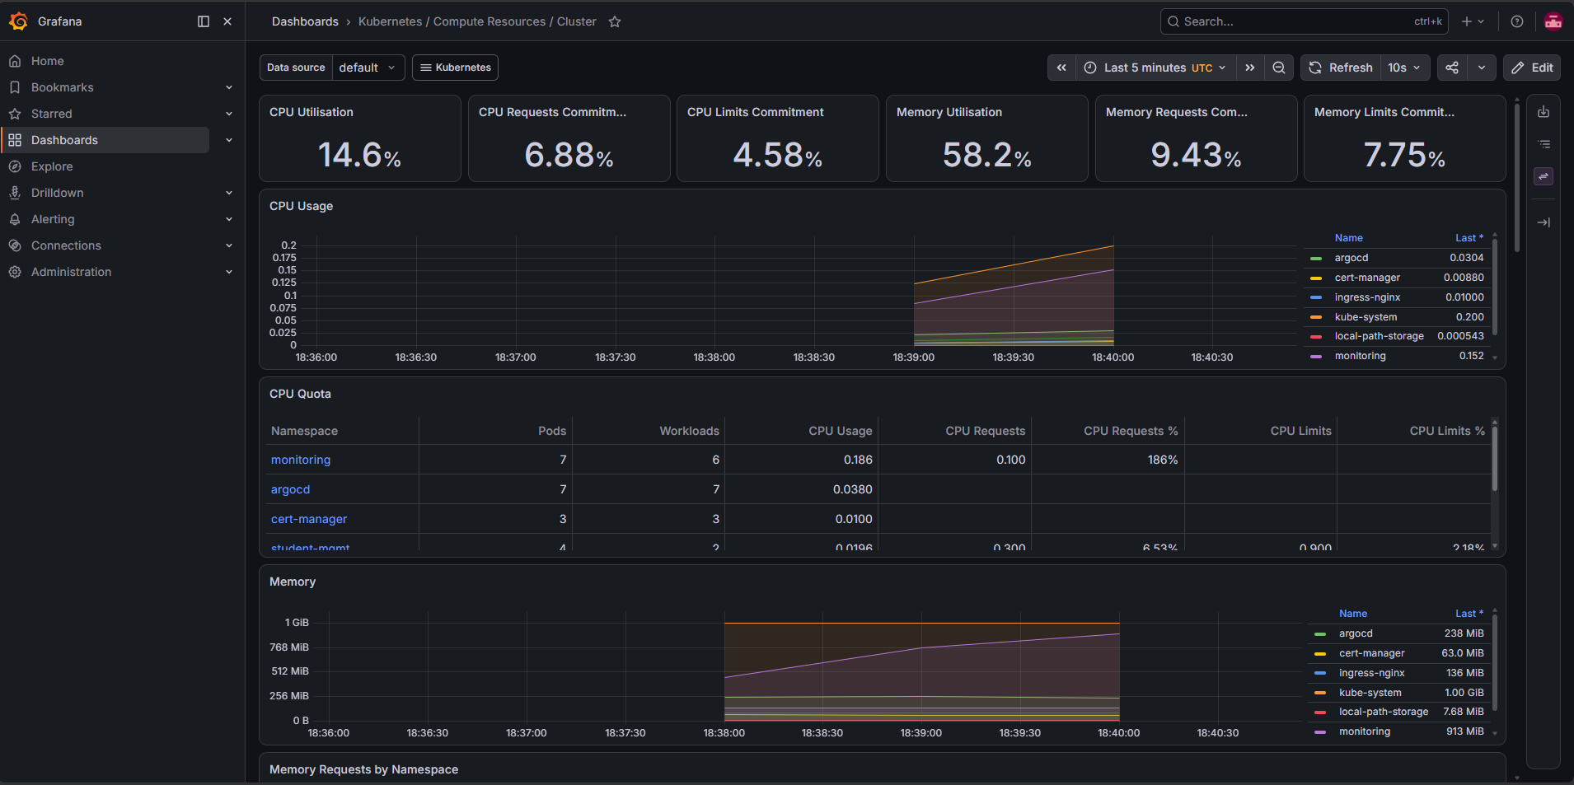1574x785 pixels.
Task: Open the export dashboard icon in right rail
Action: click(1544, 112)
